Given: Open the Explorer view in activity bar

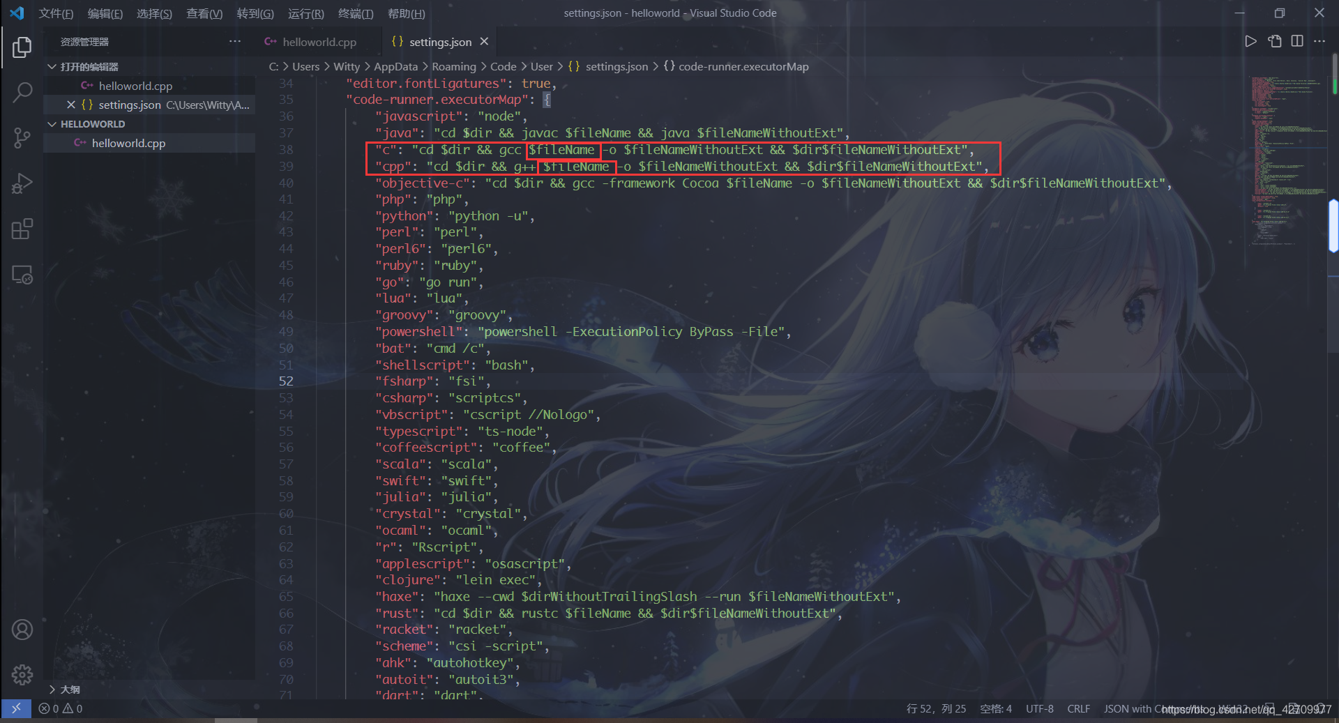Looking at the screenshot, I should [22, 47].
